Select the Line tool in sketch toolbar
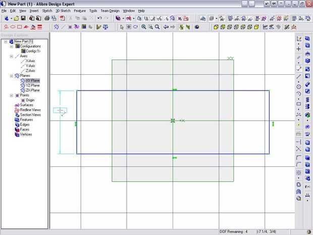 [x=299, y=76]
